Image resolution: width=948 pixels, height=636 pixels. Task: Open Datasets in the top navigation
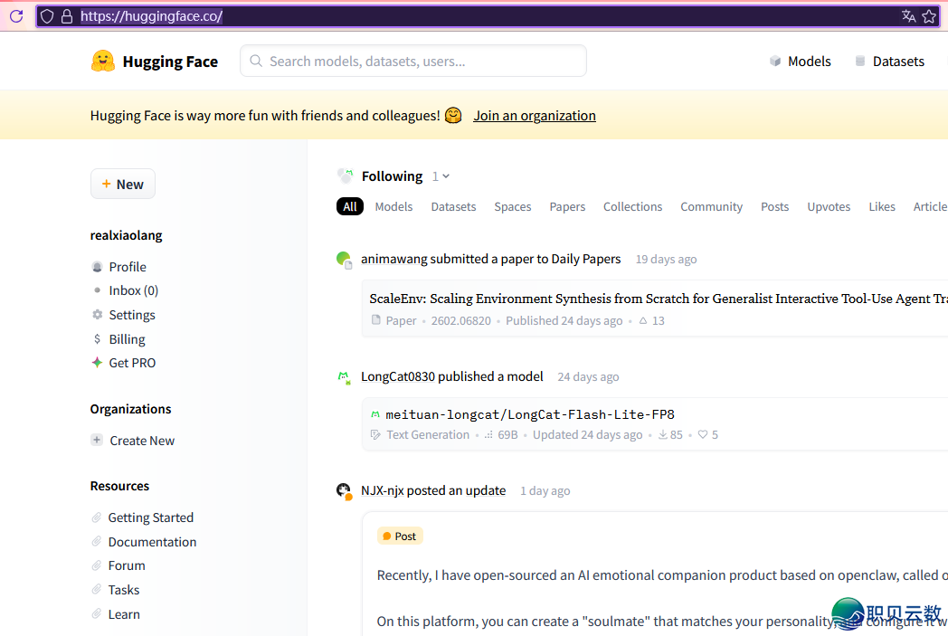pyautogui.click(x=889, y=62)
